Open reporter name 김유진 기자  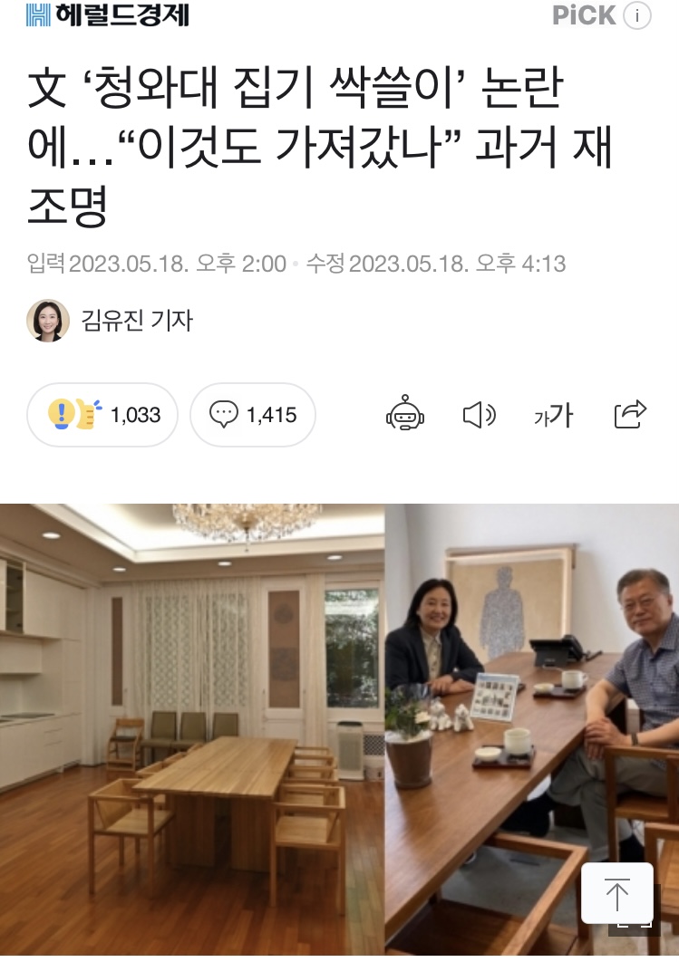(x=137, y=321)
